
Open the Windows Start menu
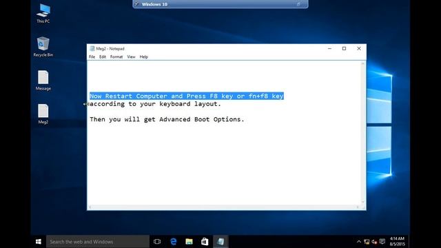pos(39,242)
